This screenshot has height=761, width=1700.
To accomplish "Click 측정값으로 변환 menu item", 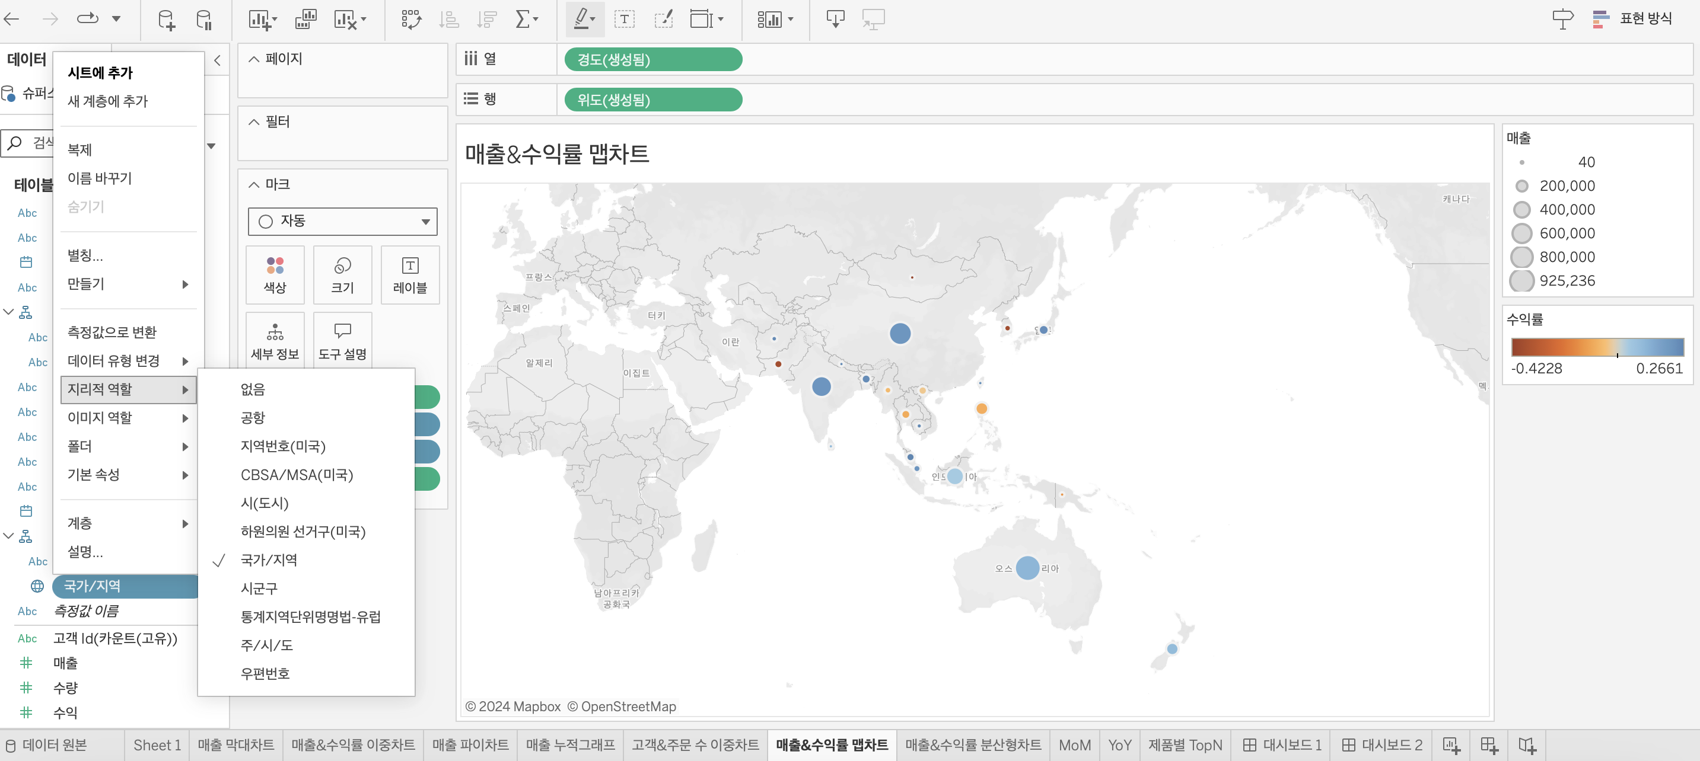I will [112, 332].
